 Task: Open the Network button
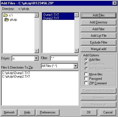tap(9, 112)
